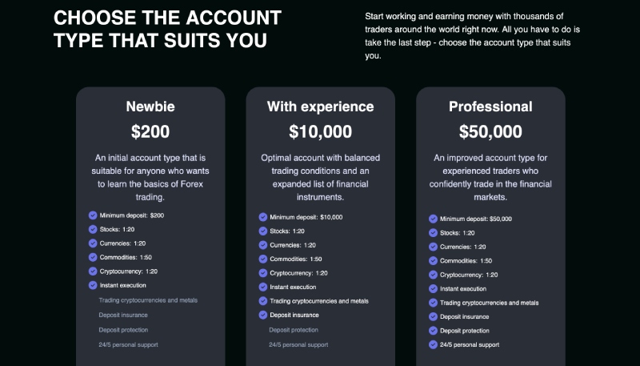Click checkmark icon next to Newbie Instant execution

point(93,285)
